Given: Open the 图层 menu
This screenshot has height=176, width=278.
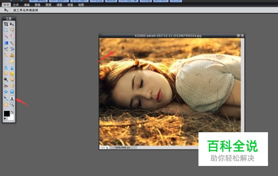Looking at the screenshot, I should pyautogui.click(x=48, y=5).
